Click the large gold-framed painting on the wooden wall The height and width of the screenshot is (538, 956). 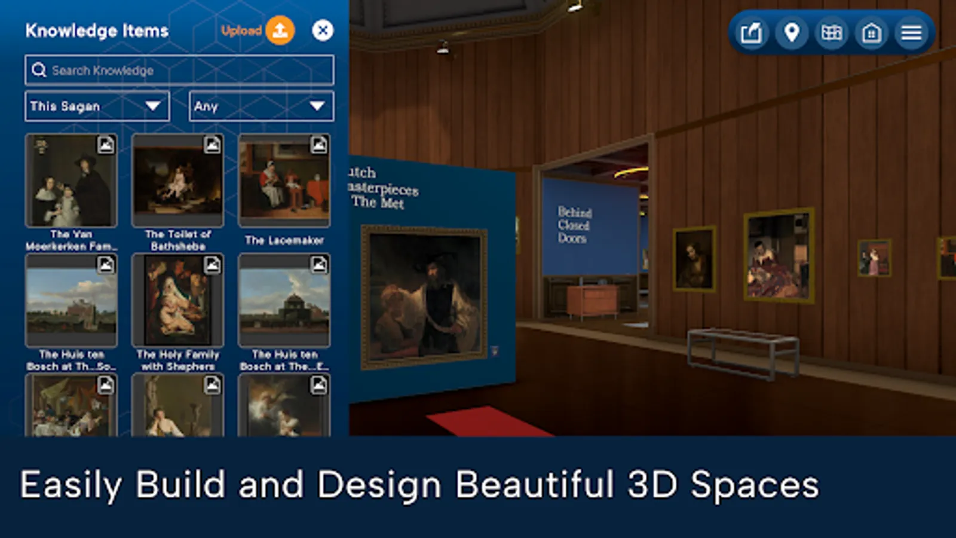click(779, 255)
